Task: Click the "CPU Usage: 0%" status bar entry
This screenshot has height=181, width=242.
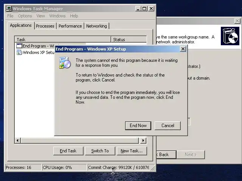Action: click(x=64, y=167)
